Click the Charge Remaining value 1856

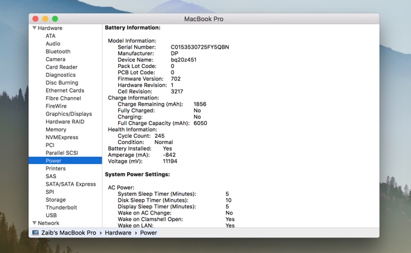(x=200, y=104)
